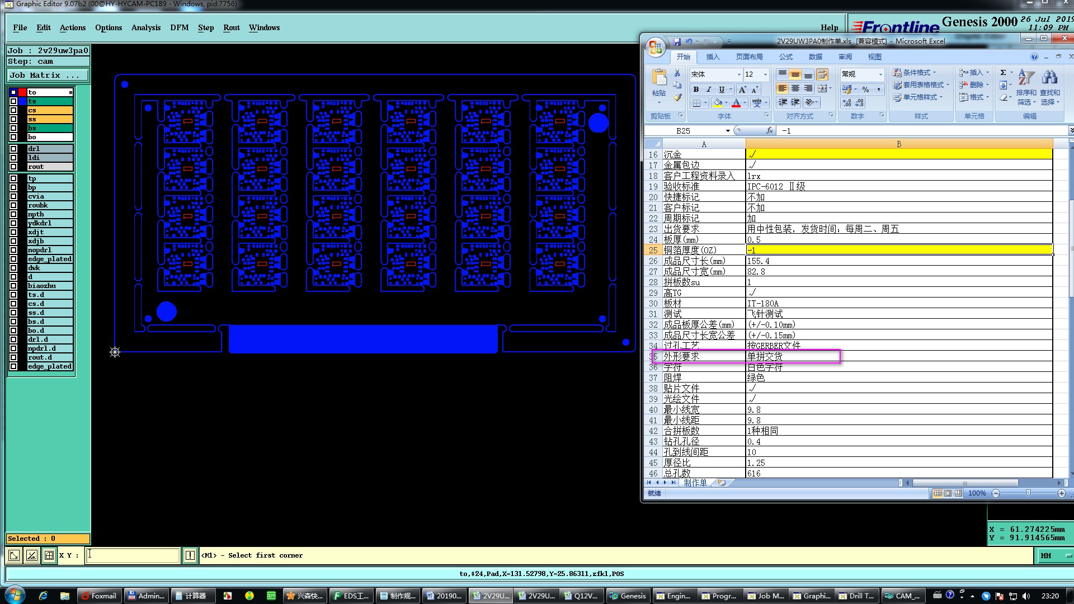Align text left in Excel
Image resolution: width=1074 pixels, height=604 pixels.
[783, 88]
